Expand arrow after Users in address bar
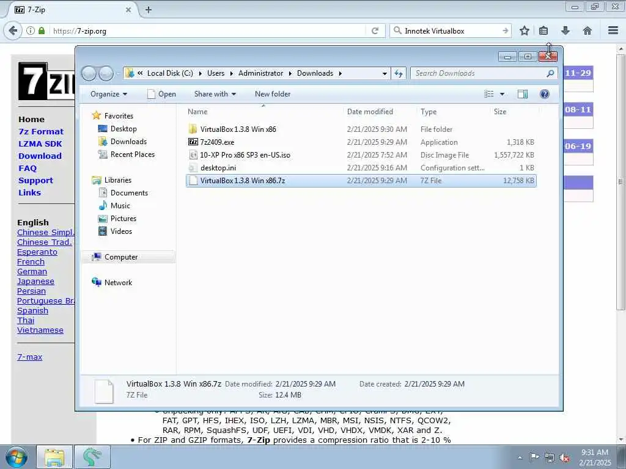The image size is (626, 469). pyautogui.click(x=232, y=73)
